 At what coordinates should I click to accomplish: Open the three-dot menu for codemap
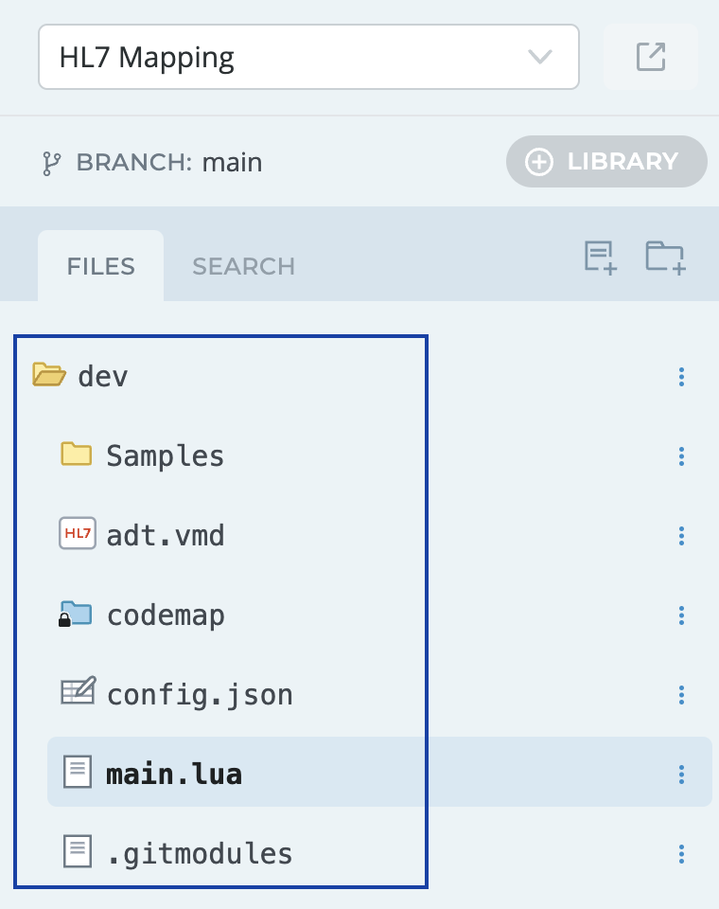click(x=681, y=615)
